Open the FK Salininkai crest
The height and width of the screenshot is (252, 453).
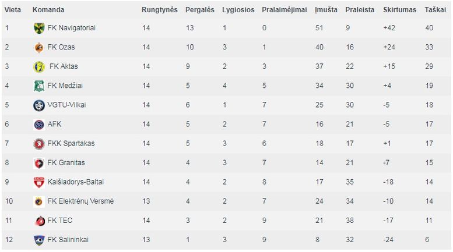39,240
